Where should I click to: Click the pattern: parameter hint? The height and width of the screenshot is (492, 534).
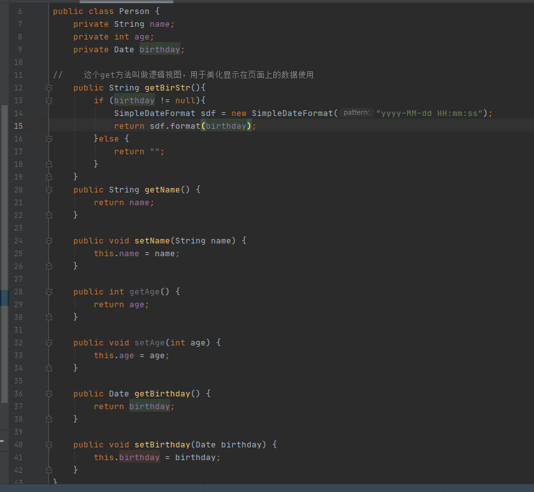(x=357, y=113)
